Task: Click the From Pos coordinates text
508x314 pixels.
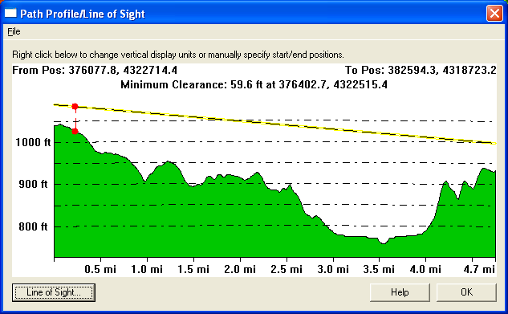Action: [95, 70]
